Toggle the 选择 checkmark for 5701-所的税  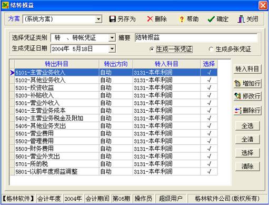click(x=209, y=164)
